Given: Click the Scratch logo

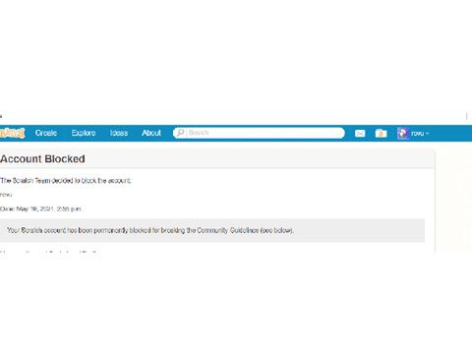Looking at the screenshot, I should pyautogui.click(x=13, y=133).
